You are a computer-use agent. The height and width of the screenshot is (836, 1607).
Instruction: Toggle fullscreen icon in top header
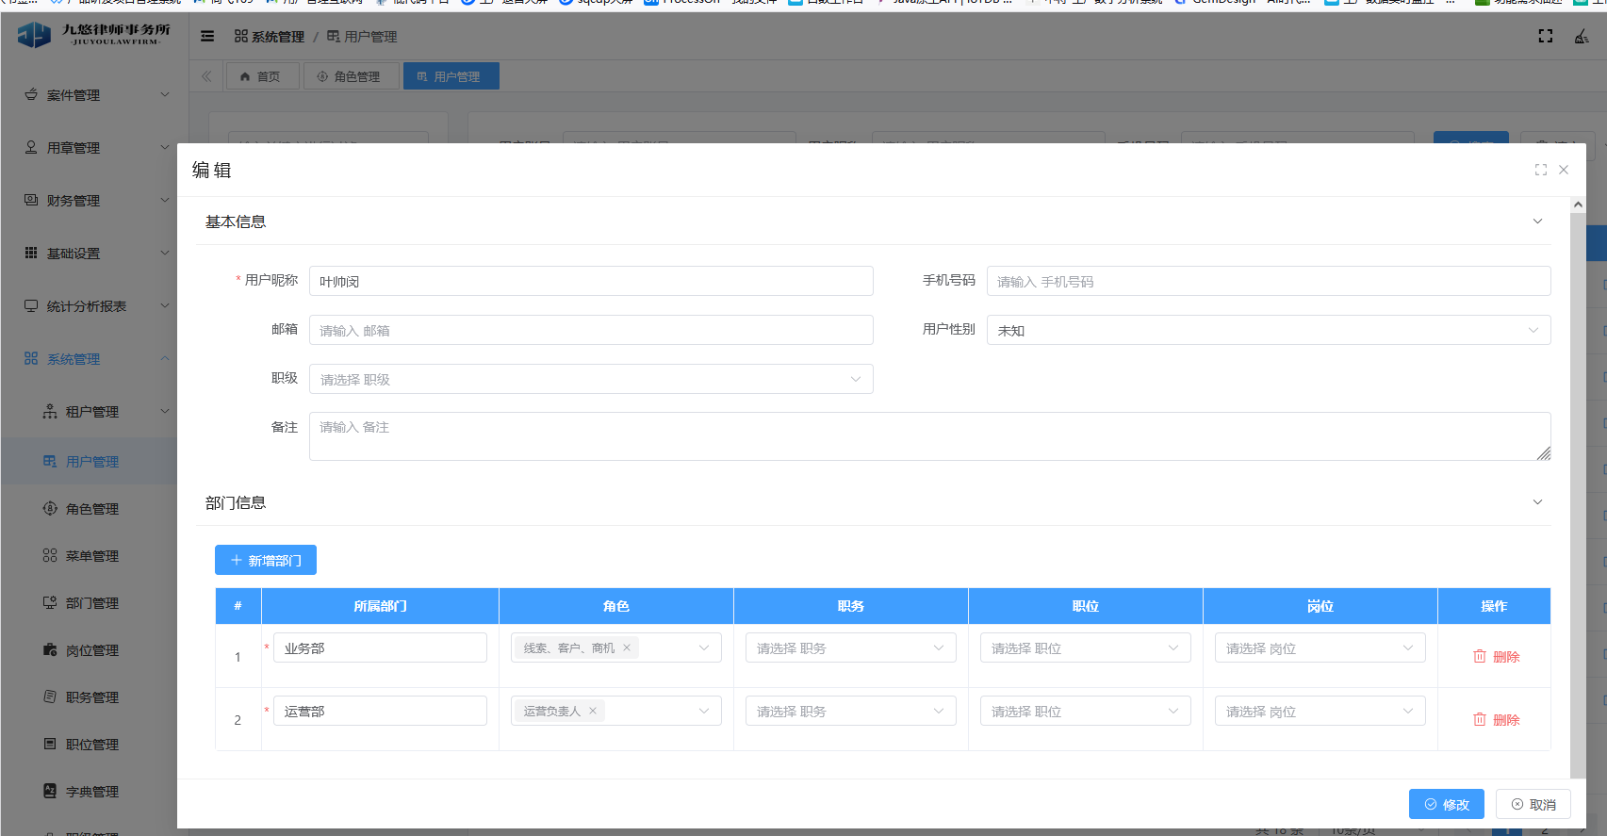pyautogui.click(x=1546, y=36)
